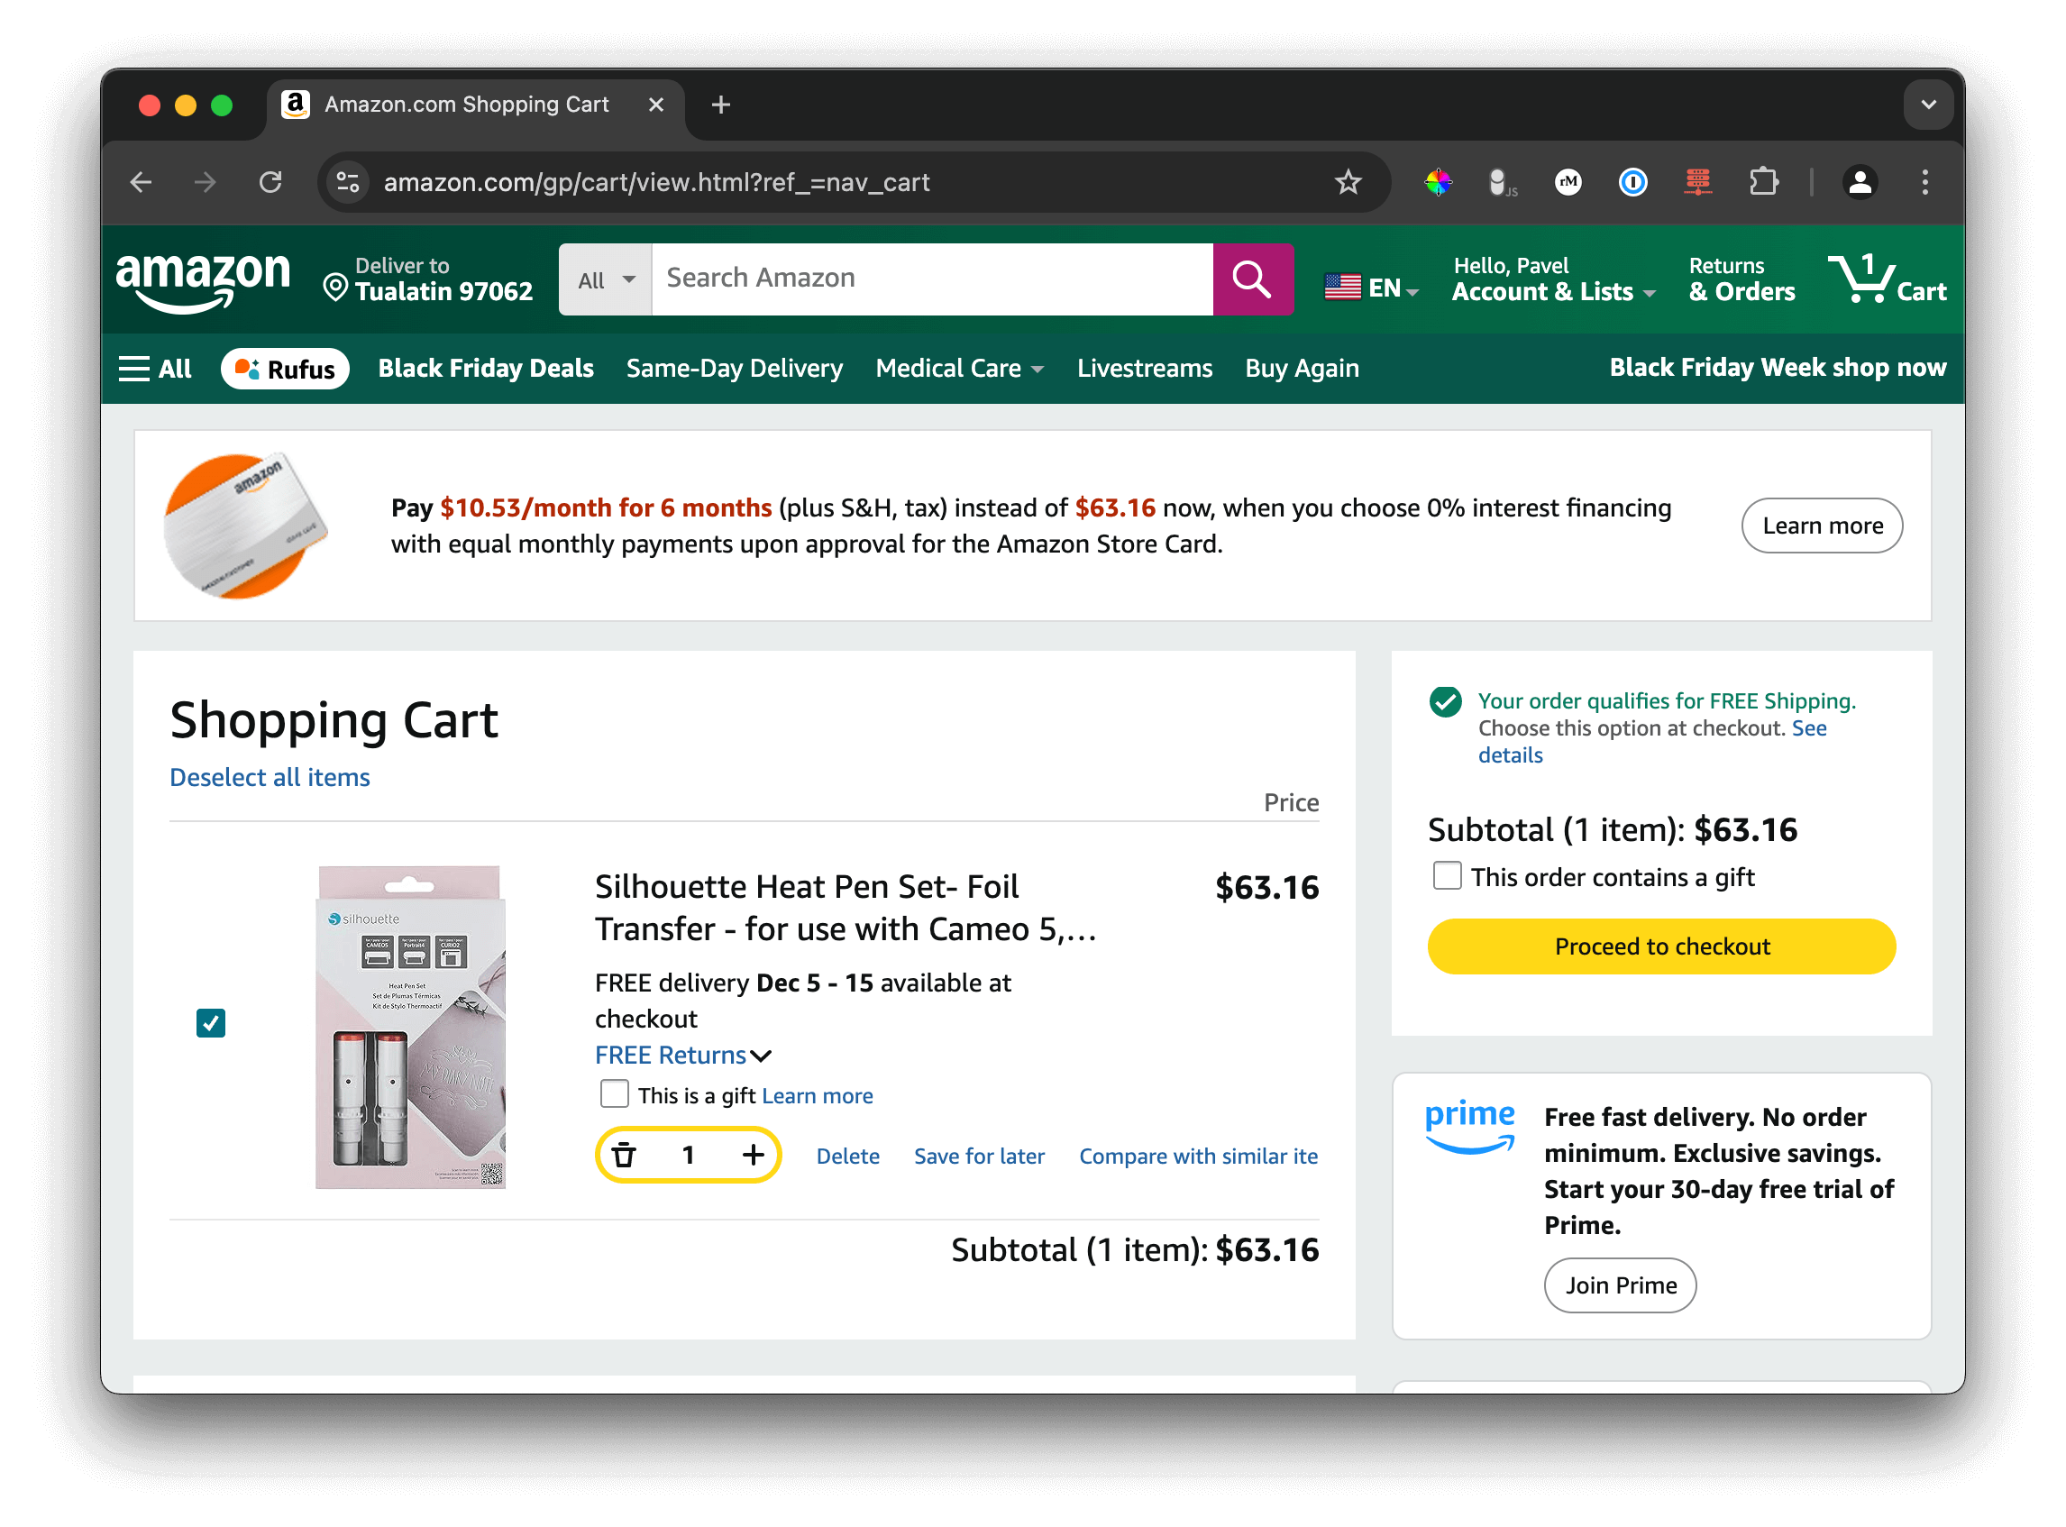Open the Cart icon in header

click(1886, 279)
